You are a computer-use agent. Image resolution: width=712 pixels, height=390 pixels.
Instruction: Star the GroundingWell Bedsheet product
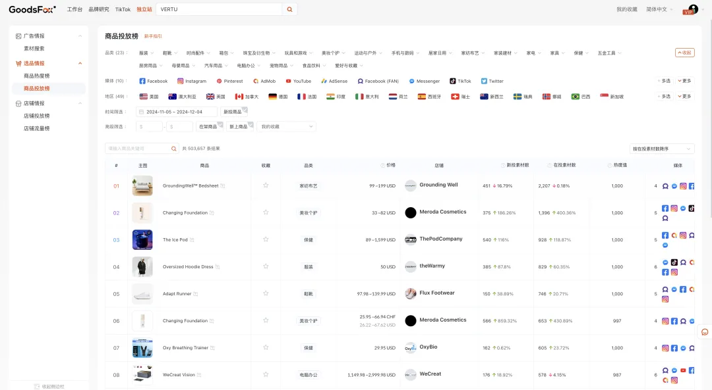pos(266,185)
